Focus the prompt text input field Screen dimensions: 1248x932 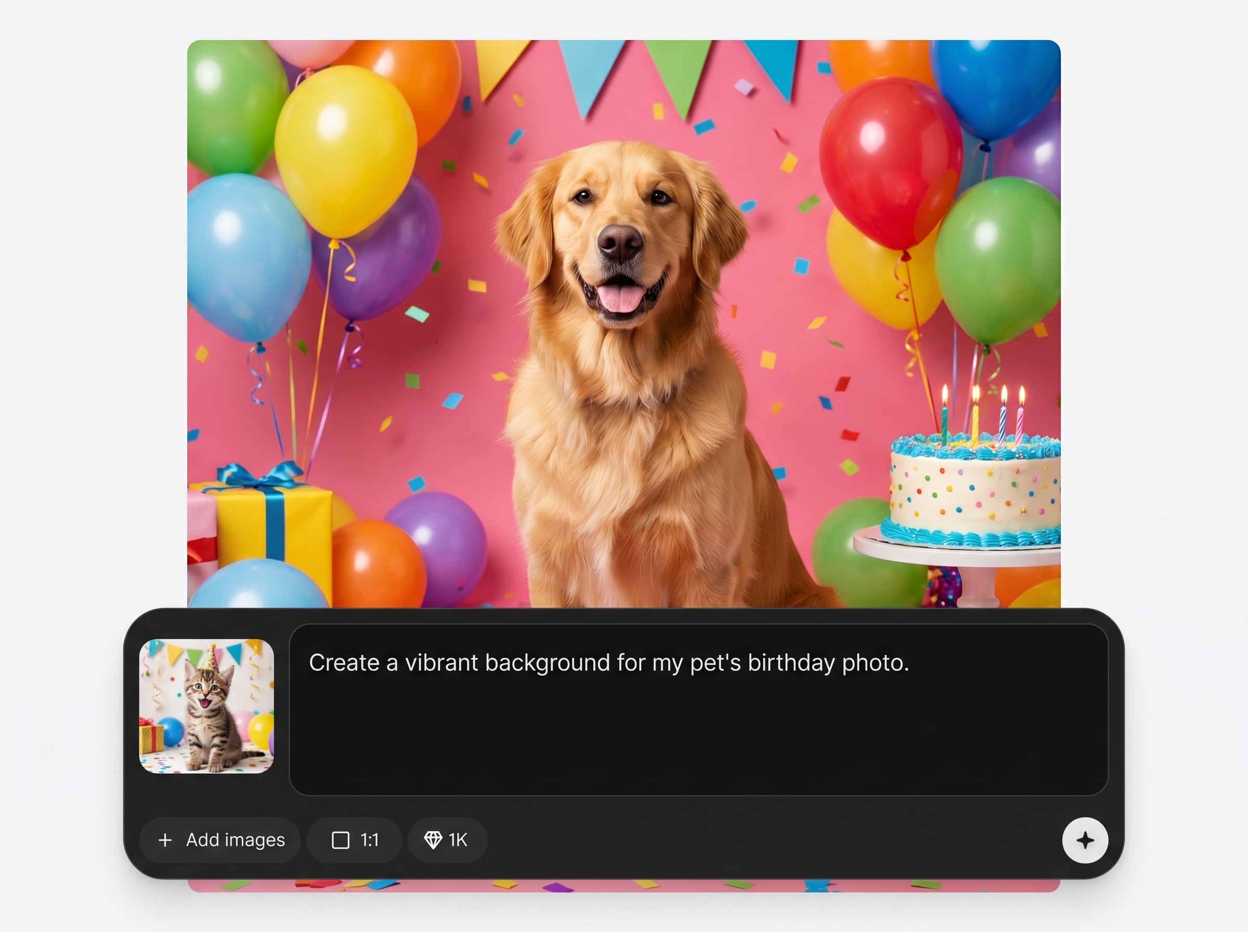click(x=698, y=709)
